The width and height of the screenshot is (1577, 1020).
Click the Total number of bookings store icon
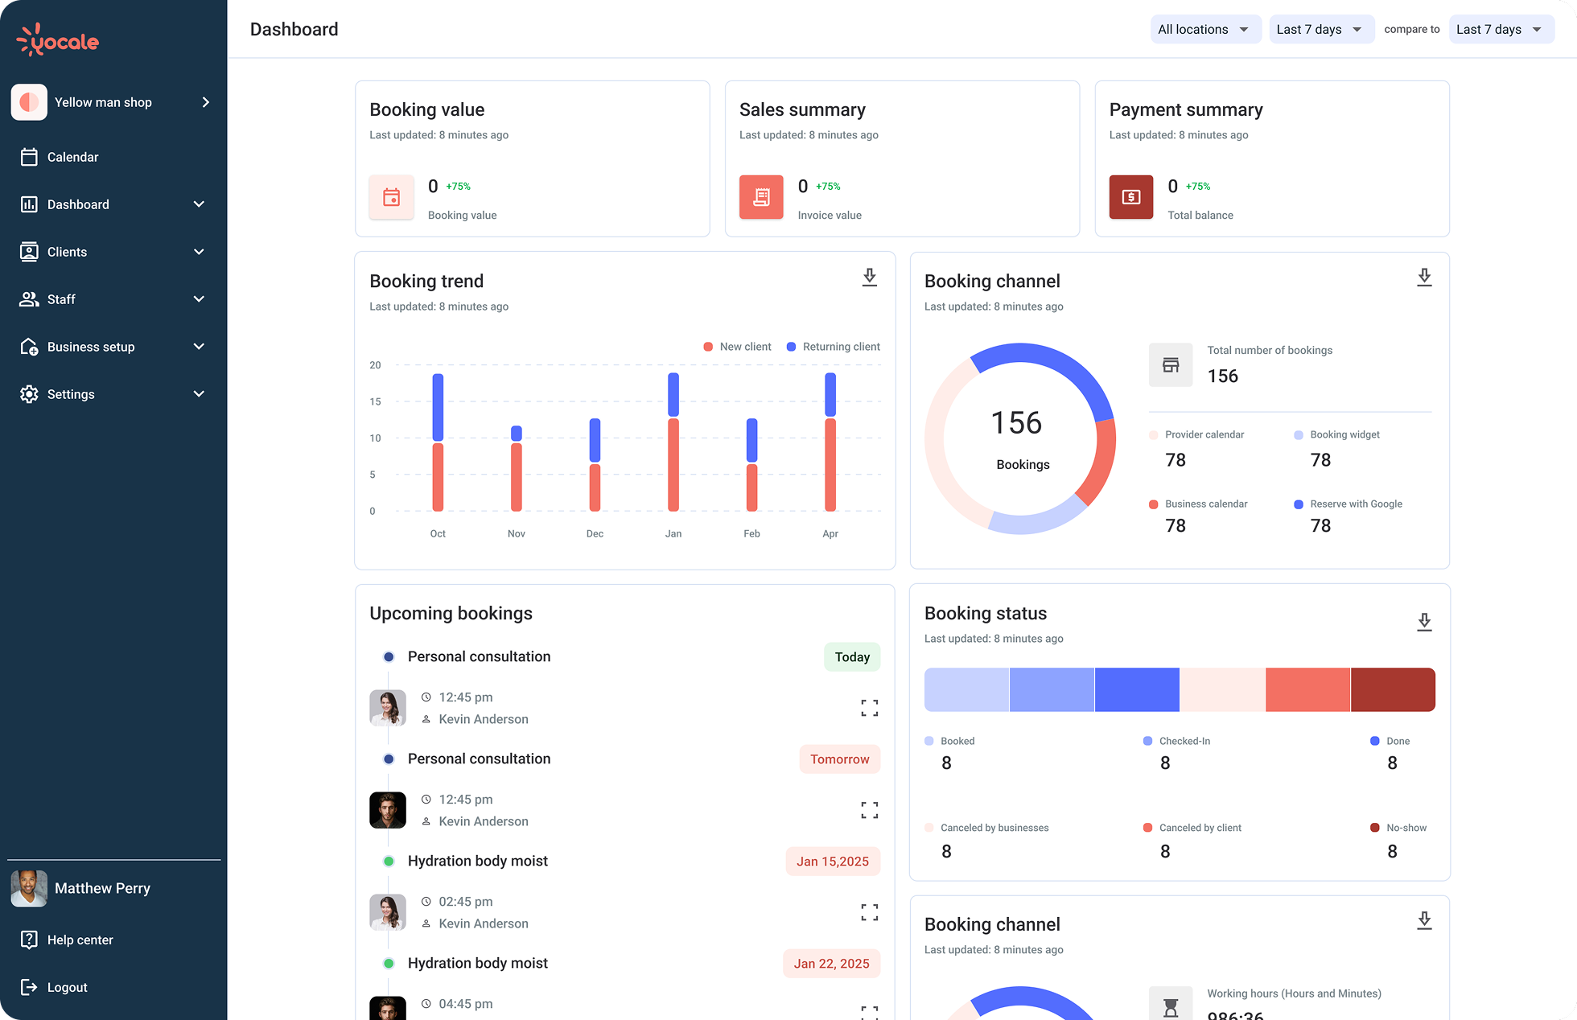[x=1171, y=365]
